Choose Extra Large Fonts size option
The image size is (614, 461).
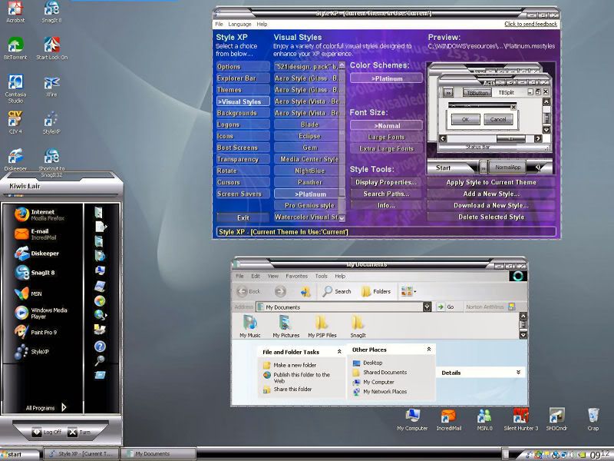tap(387, 148)
